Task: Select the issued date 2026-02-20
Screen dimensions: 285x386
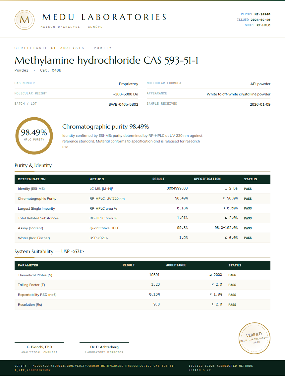Action: pos(260,20)
